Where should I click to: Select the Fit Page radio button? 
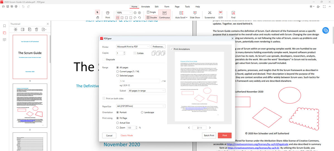click(x=117, y=118)
